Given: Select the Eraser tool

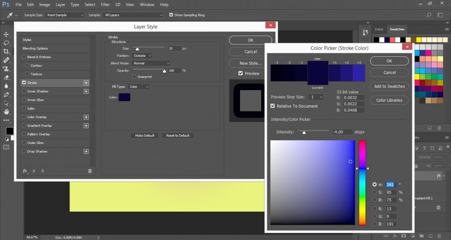Looking at the screenshot, I should pyautogui.click(x=6, y=78).
